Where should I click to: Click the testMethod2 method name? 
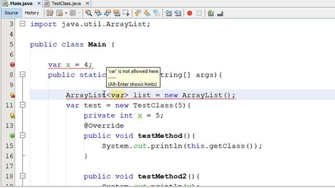click(162, 177)
